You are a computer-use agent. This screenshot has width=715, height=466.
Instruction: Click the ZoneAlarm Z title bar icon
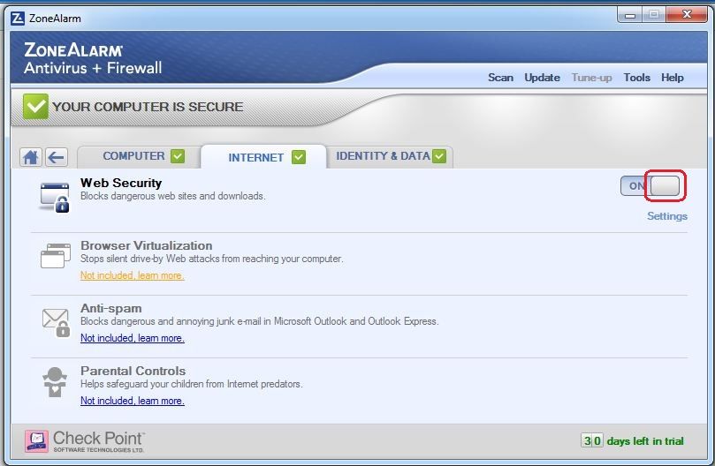[x=18, y=19]
